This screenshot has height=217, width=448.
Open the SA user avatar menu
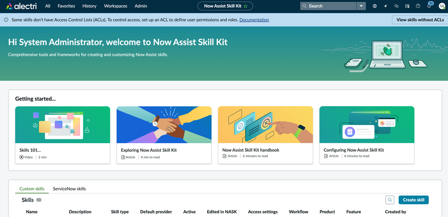(442, 6)
